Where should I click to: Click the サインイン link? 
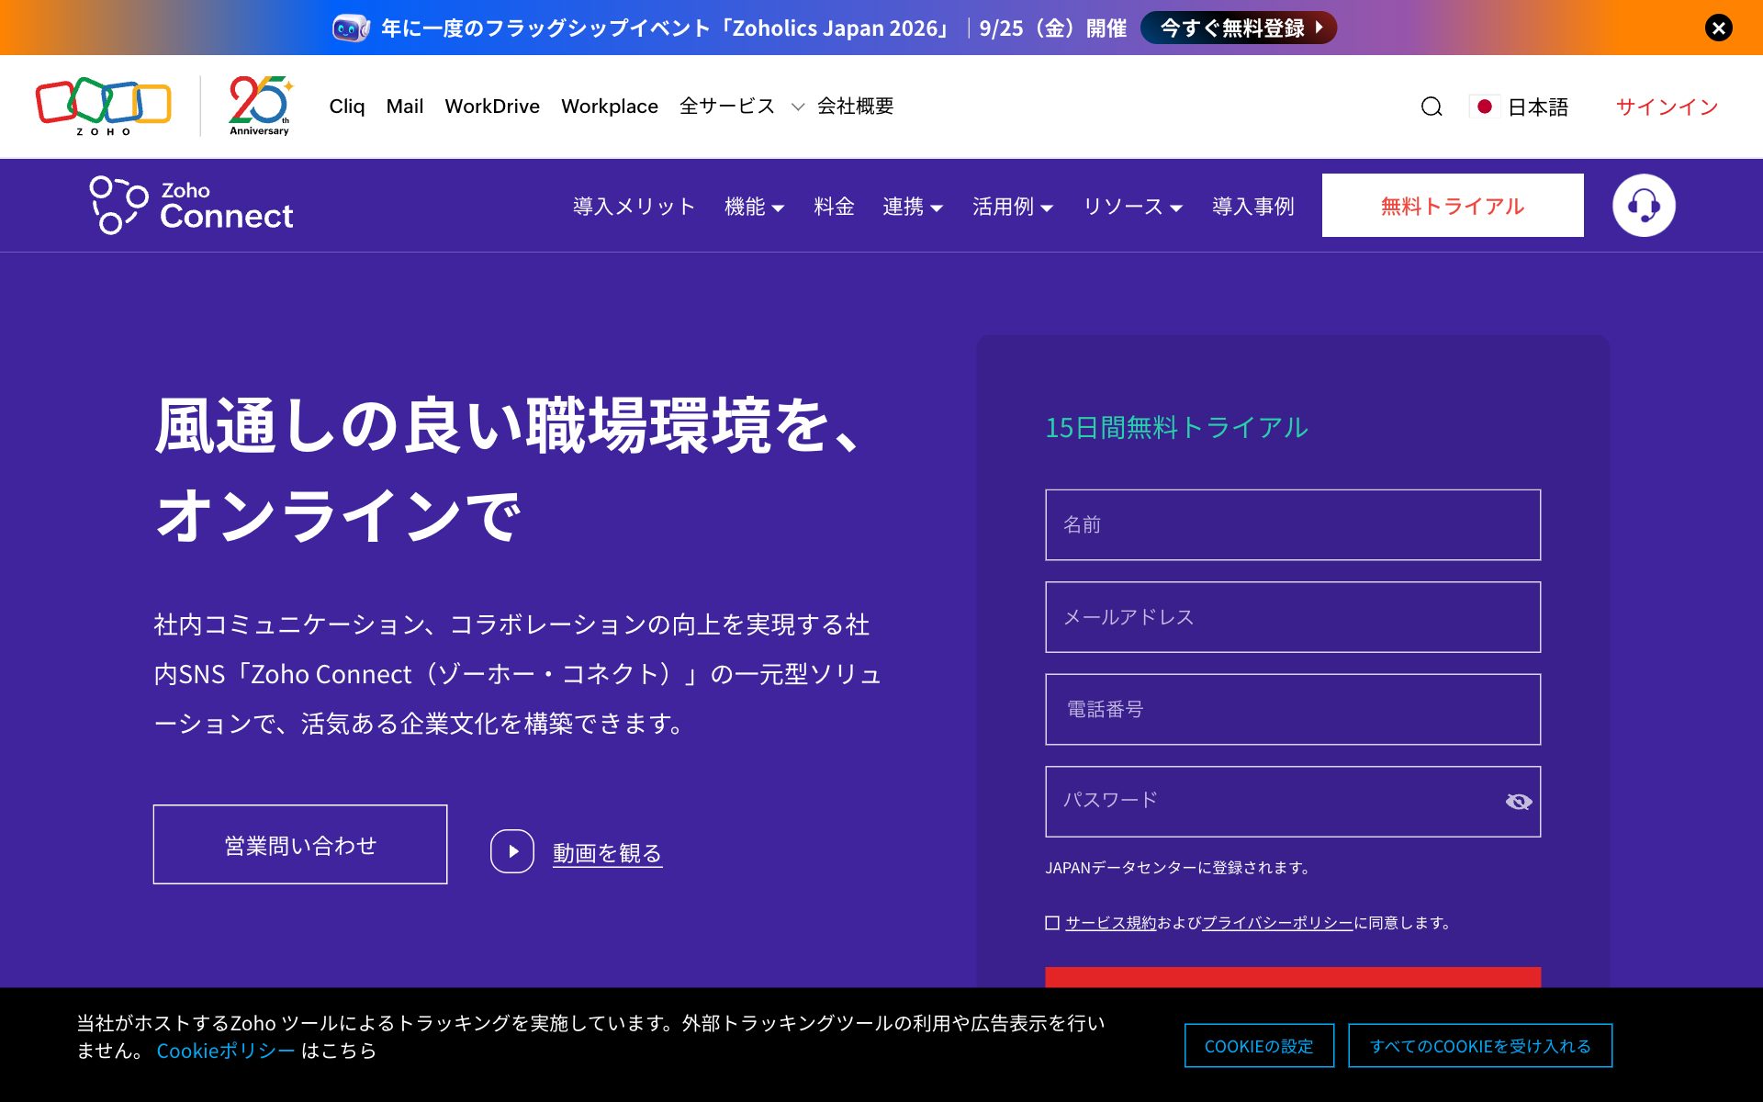[x=1667, y=107]
